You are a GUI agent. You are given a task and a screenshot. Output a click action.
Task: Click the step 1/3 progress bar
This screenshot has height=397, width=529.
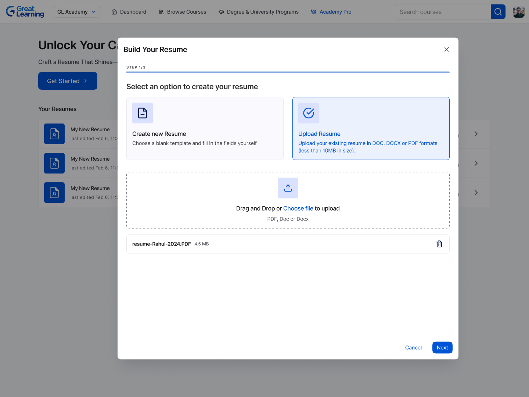288,72
